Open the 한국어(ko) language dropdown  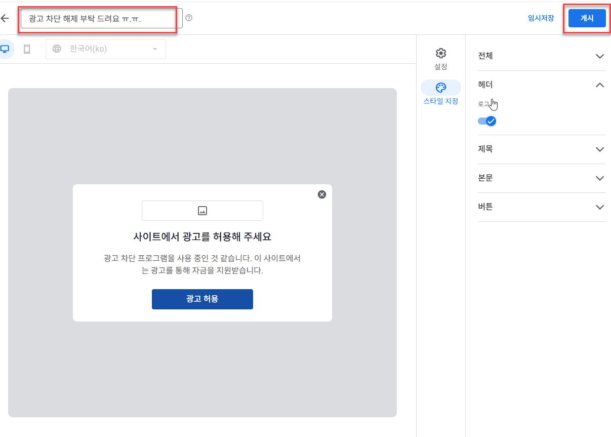tap(111, 49)
